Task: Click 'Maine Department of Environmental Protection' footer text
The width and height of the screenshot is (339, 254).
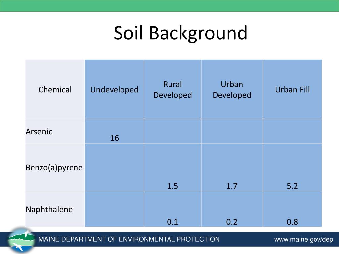Action: (x=129, y=239)
